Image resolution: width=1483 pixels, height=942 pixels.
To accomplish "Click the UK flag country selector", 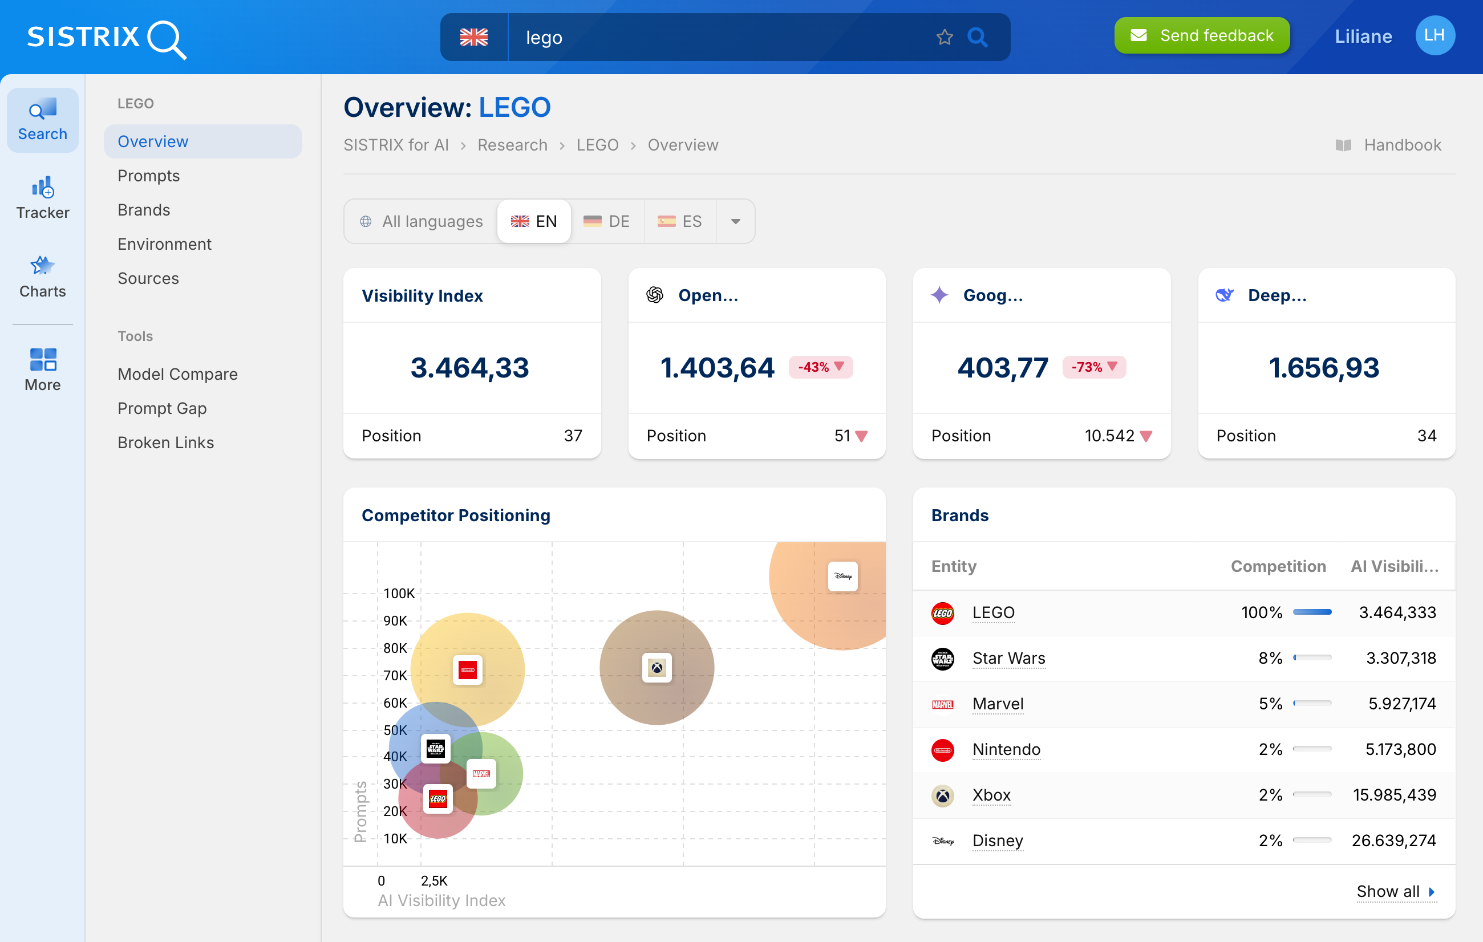I will coord(473,38).
